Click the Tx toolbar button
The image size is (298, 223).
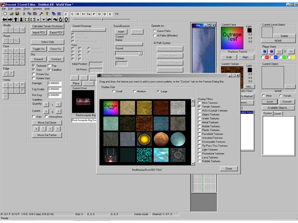pyautogui.click(x=88, y=14)
